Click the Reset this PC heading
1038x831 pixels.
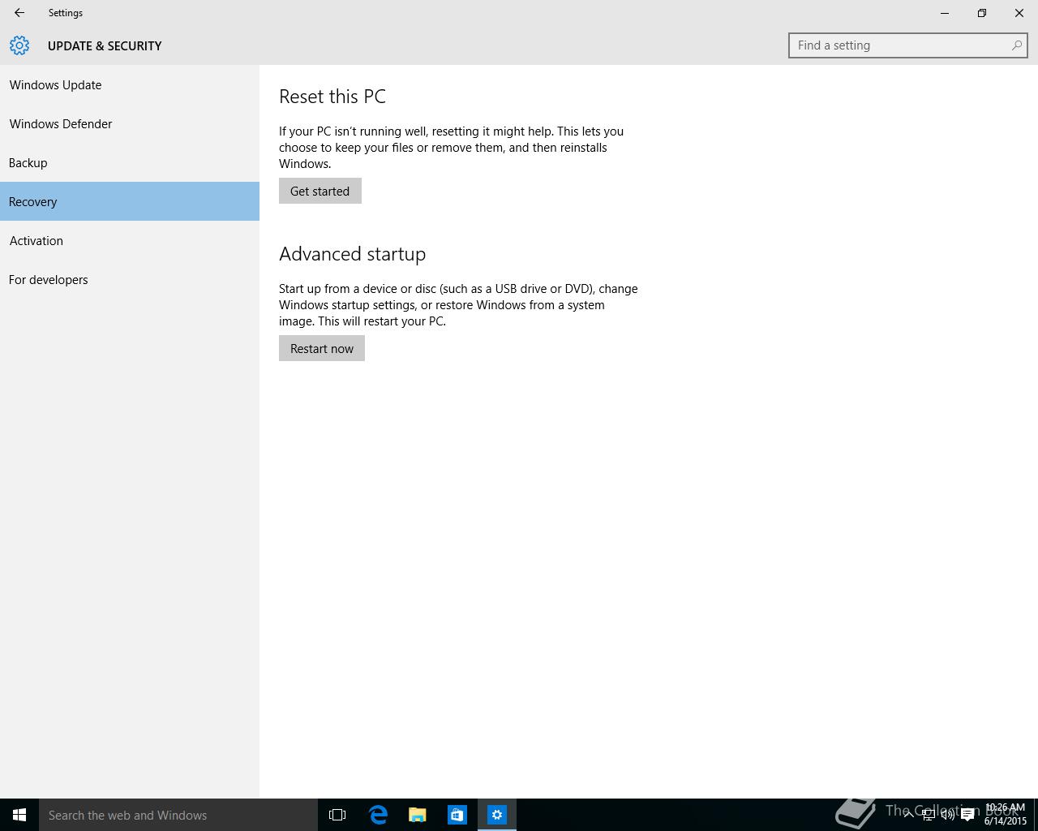(332, 97)
